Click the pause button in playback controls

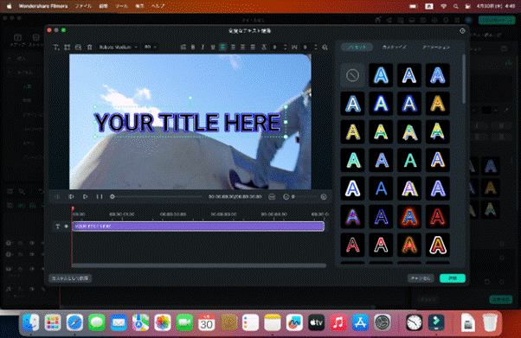click(100, 196)
